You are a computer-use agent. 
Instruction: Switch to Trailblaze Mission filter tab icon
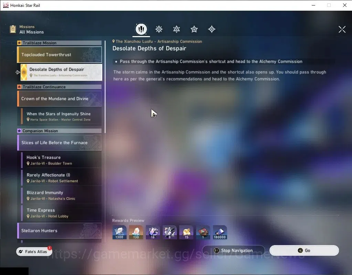(x=159, y=29)
